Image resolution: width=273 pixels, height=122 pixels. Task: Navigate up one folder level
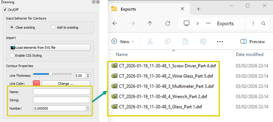point(150,23)
